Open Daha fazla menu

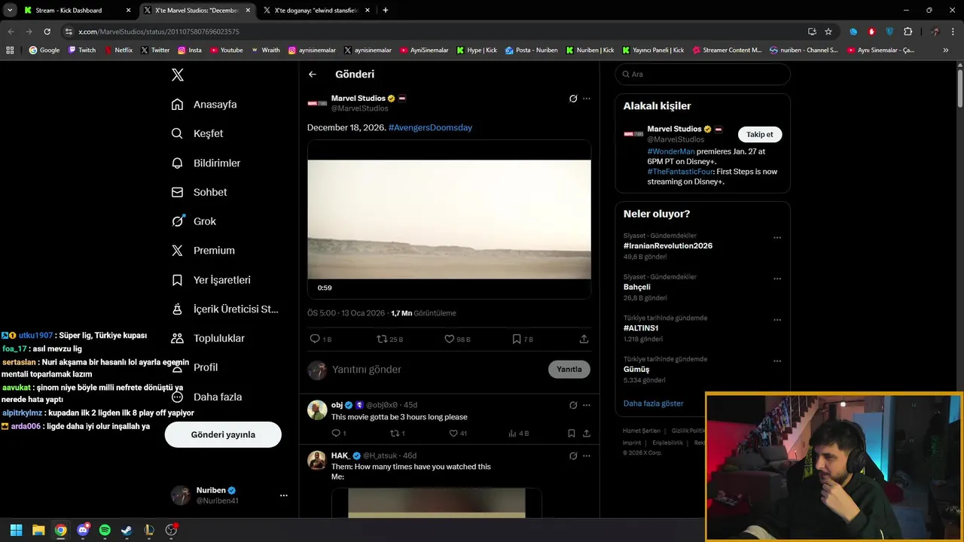(206, 397)
